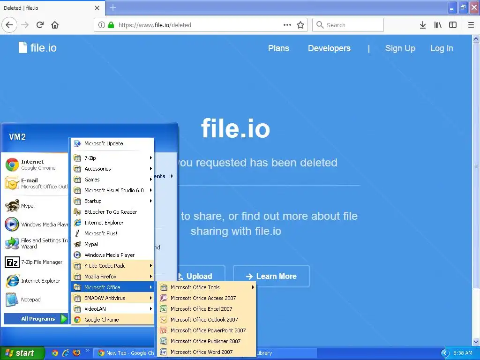Click the Firefox Search box
Image resolution: width=480 pixels, height=360 pixels.
(x=348, y=25)
